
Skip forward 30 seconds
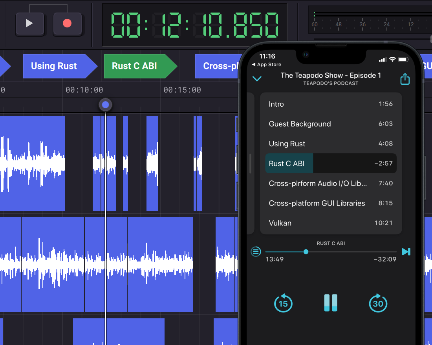tap(378, 303)
